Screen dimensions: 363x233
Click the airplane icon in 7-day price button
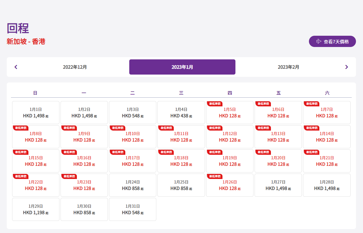point(319,41)
